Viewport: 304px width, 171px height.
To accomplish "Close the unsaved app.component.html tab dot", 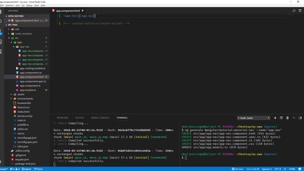I will point(83,10).
